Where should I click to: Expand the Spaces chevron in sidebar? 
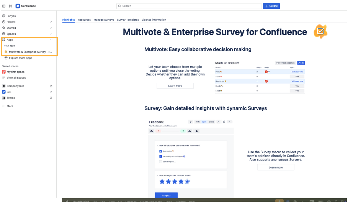[51, 34]
